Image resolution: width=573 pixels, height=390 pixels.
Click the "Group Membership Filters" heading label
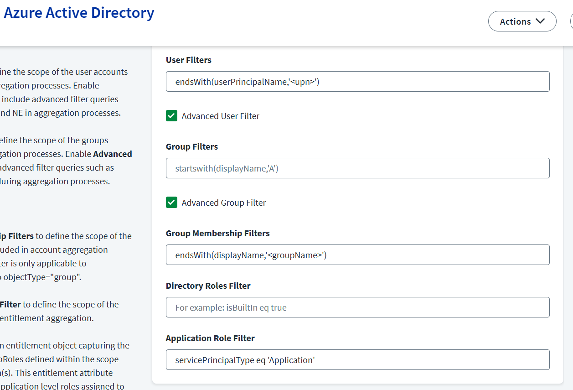tap(217, 233)
